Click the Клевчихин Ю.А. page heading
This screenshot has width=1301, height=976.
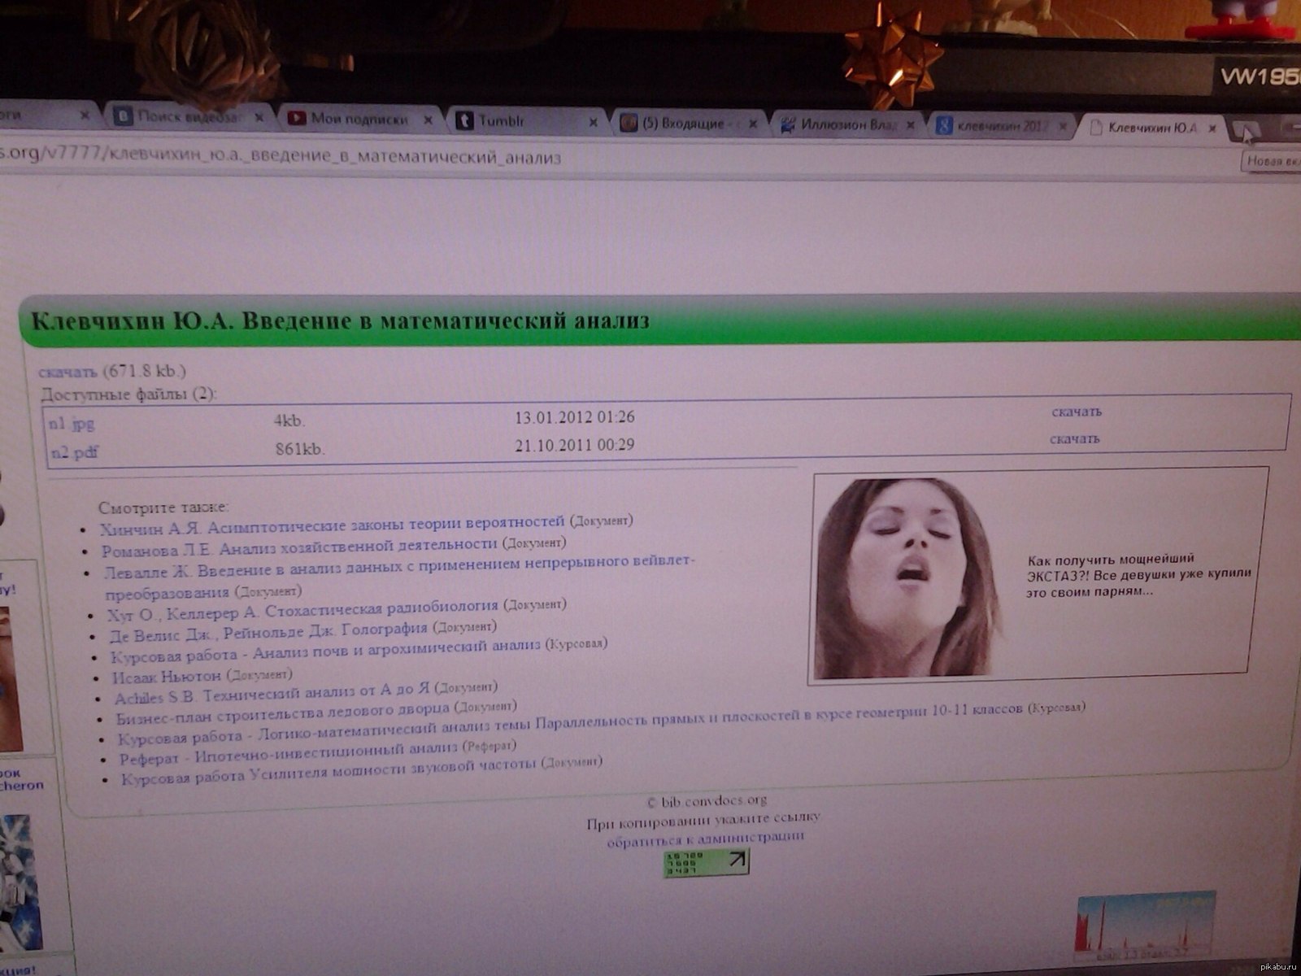(x=340, y=320)
